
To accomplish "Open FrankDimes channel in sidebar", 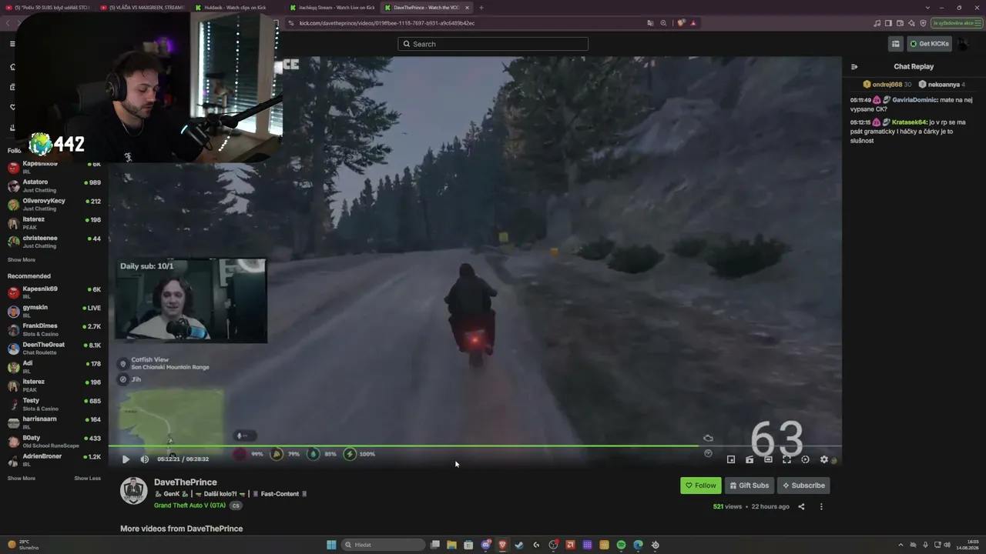I will pos(54,329).
